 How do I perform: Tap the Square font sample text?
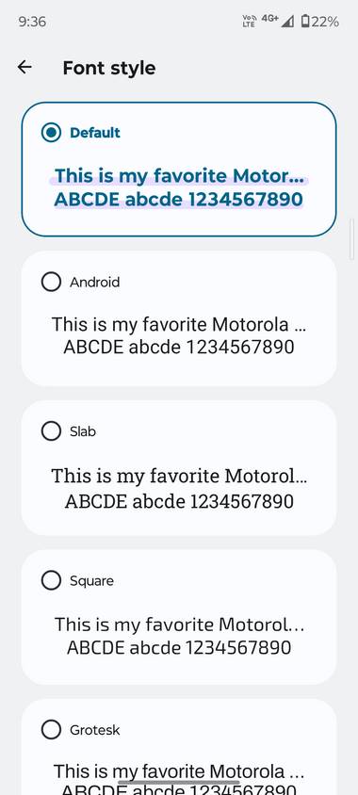click(x=178, y=636)
